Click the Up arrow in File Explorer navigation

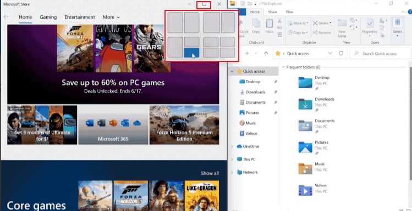coord(266,53)
